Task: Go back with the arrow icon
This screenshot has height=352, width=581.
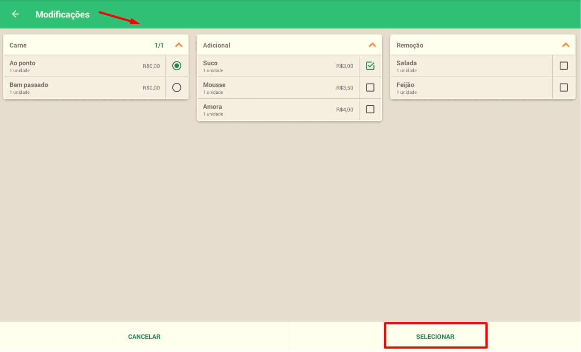Action: click(x=16, y=14)
